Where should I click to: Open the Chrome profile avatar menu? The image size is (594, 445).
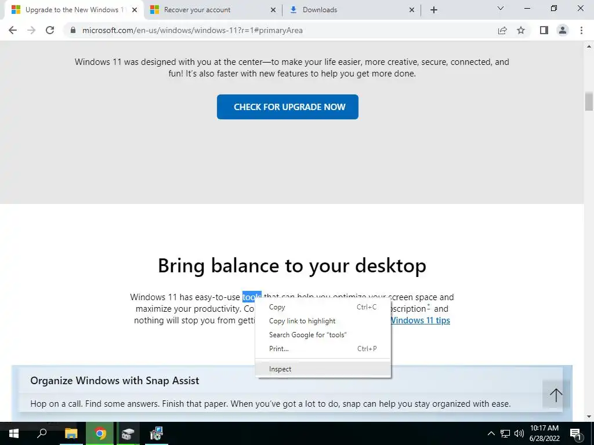563,30
